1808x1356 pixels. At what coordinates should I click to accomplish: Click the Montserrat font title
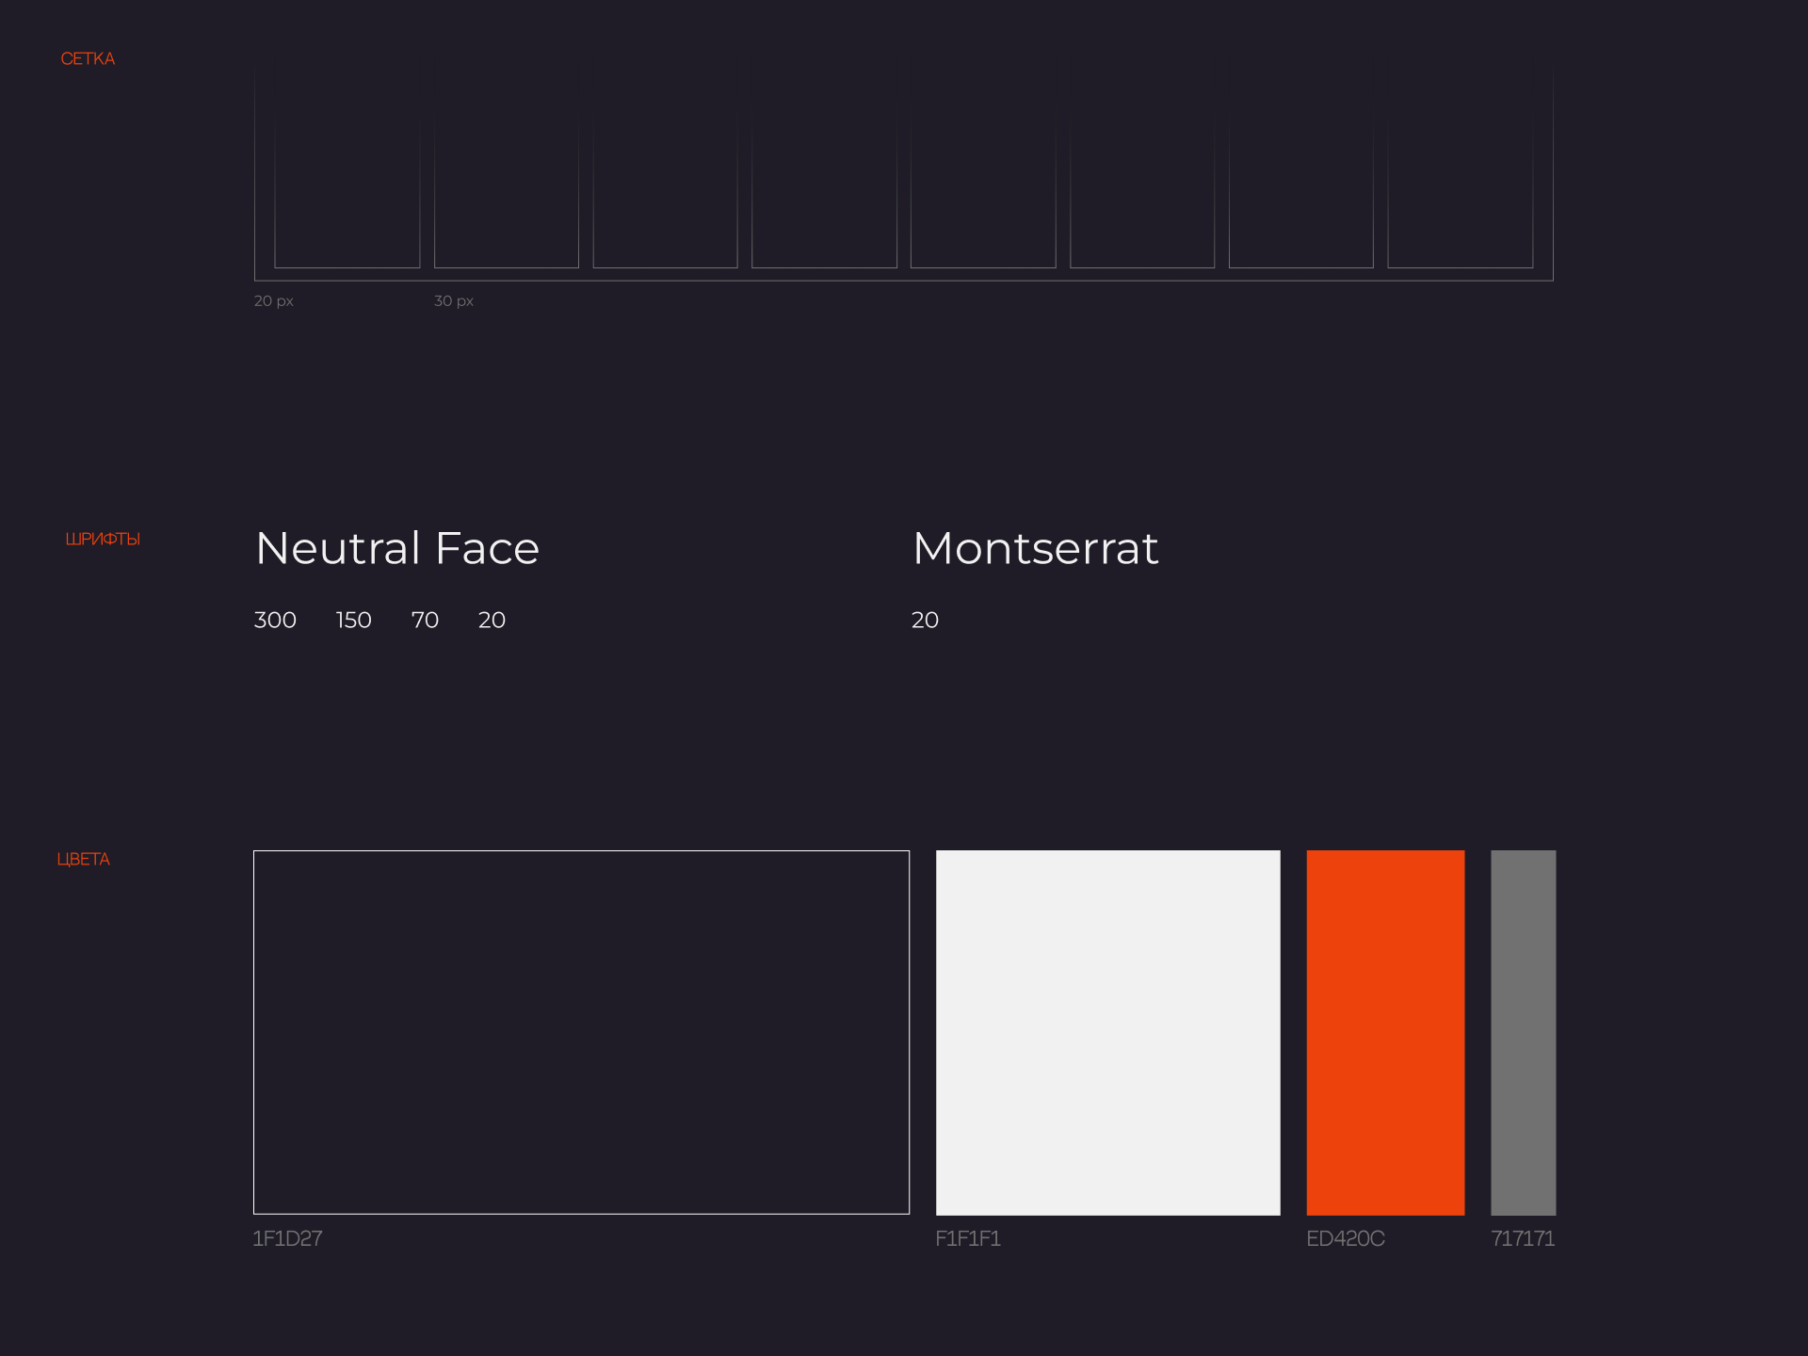pyautogui.click(x=1035, y=548)
